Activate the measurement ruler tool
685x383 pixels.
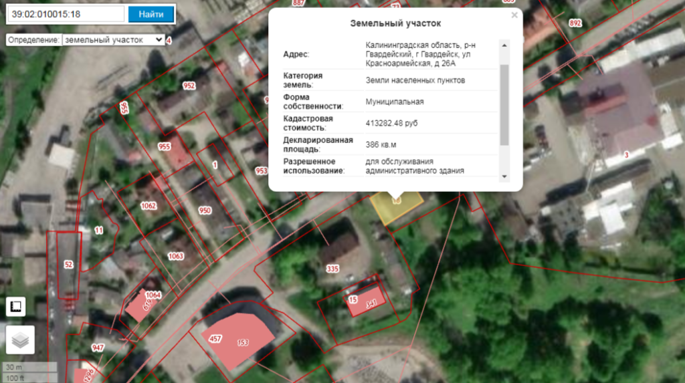(x=16, y=307)
